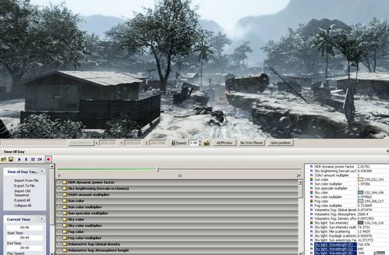Jump to hour 24 preset button
This screenshot has width=389, height=255.
[x=40, y=159]
